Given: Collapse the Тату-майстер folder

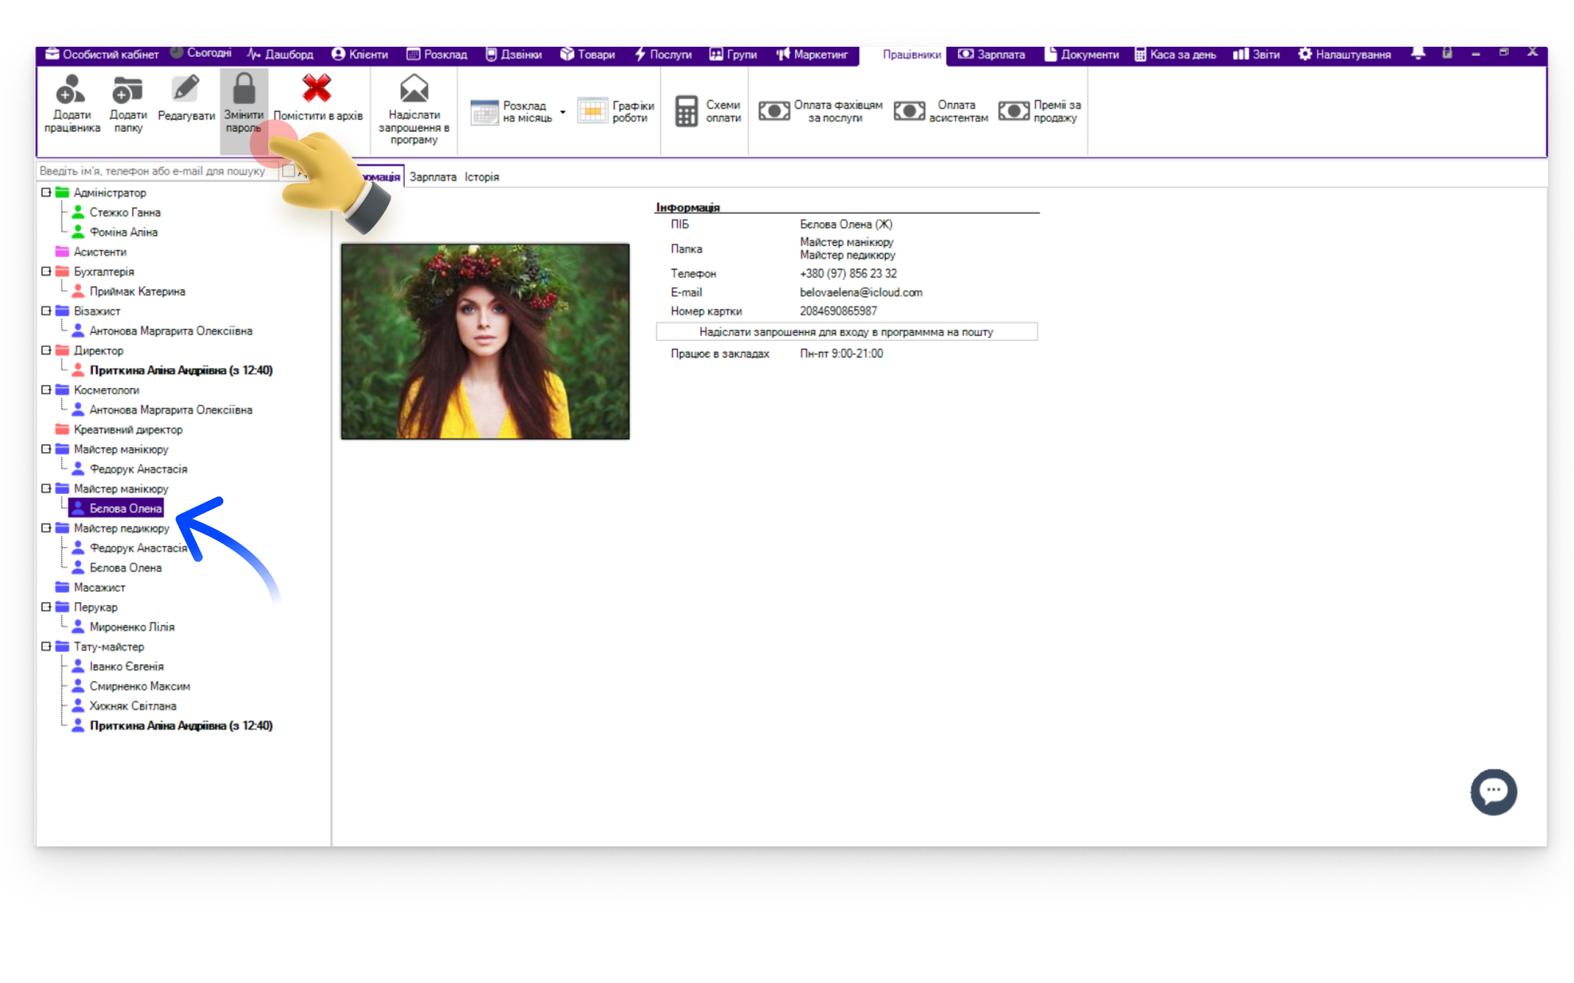Looking at the screenshot, I should coord(46,647).
